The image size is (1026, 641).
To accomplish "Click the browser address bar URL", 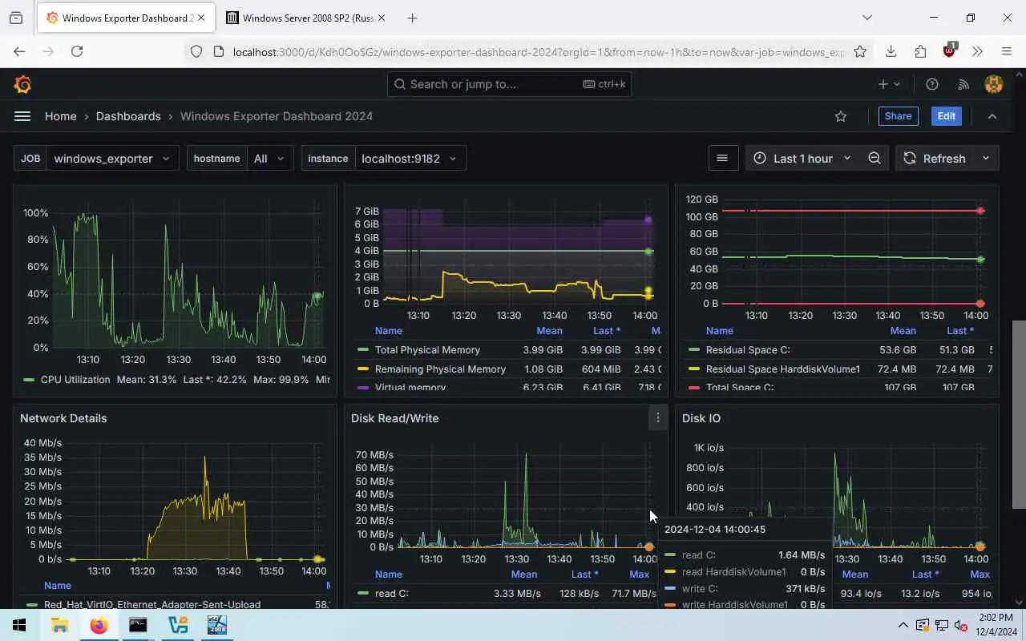I will point(538,52).
